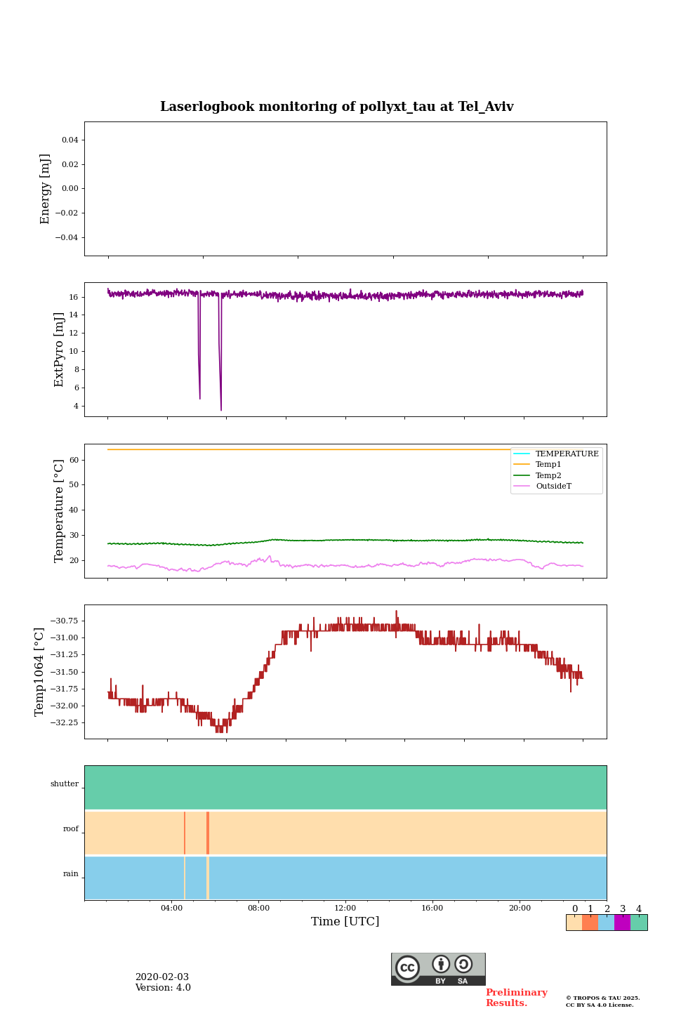Click the Creative Commons CC logo icon
This screenshot has width=674, height=1011.
tap(407, 967)
